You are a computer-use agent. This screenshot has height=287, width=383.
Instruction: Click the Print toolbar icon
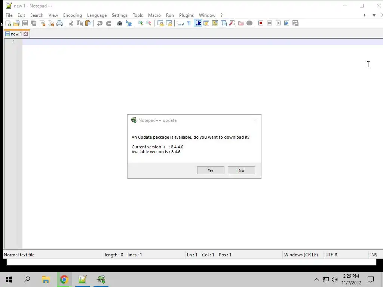point(59,23)
